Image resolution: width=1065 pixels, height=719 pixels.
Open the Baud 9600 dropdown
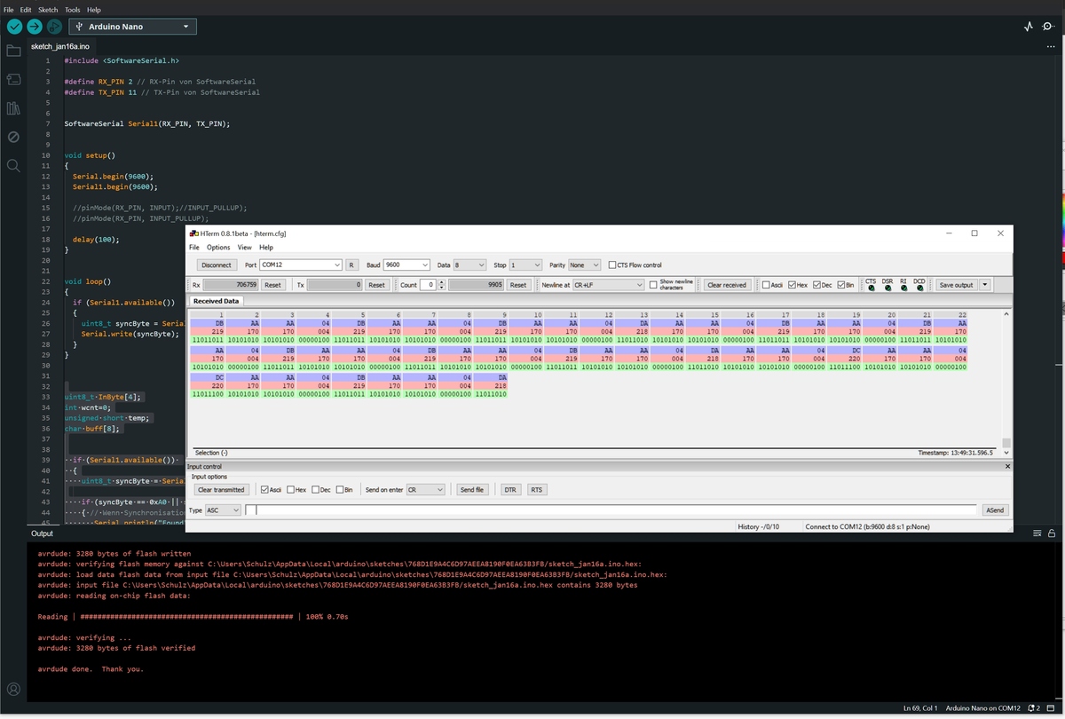click(405, 265)
